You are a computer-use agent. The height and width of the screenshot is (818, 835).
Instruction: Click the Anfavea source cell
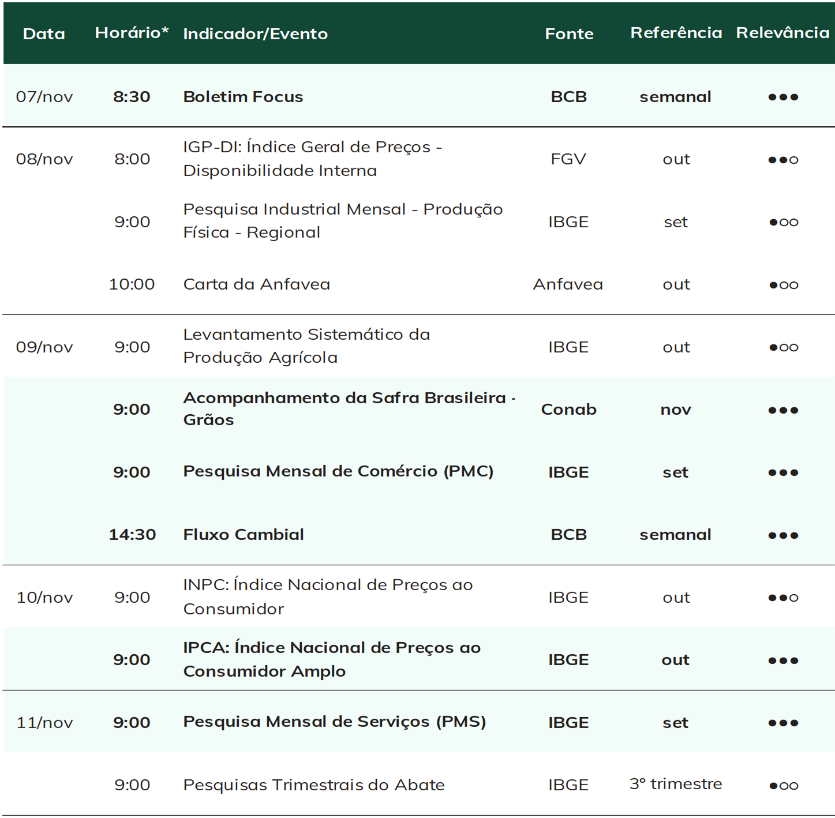[x=568, y=284]
